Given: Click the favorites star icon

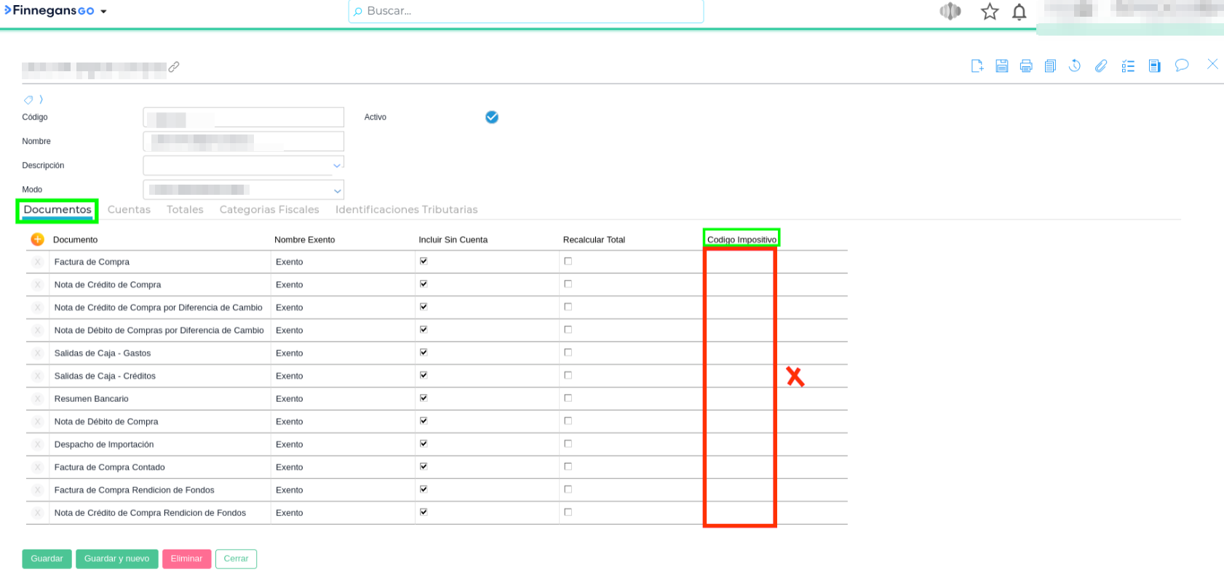Looking at the screenshot, I should coord(990,12).
